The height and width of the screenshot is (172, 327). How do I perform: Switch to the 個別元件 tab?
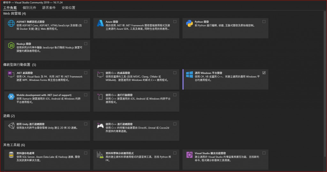[29, 8]
